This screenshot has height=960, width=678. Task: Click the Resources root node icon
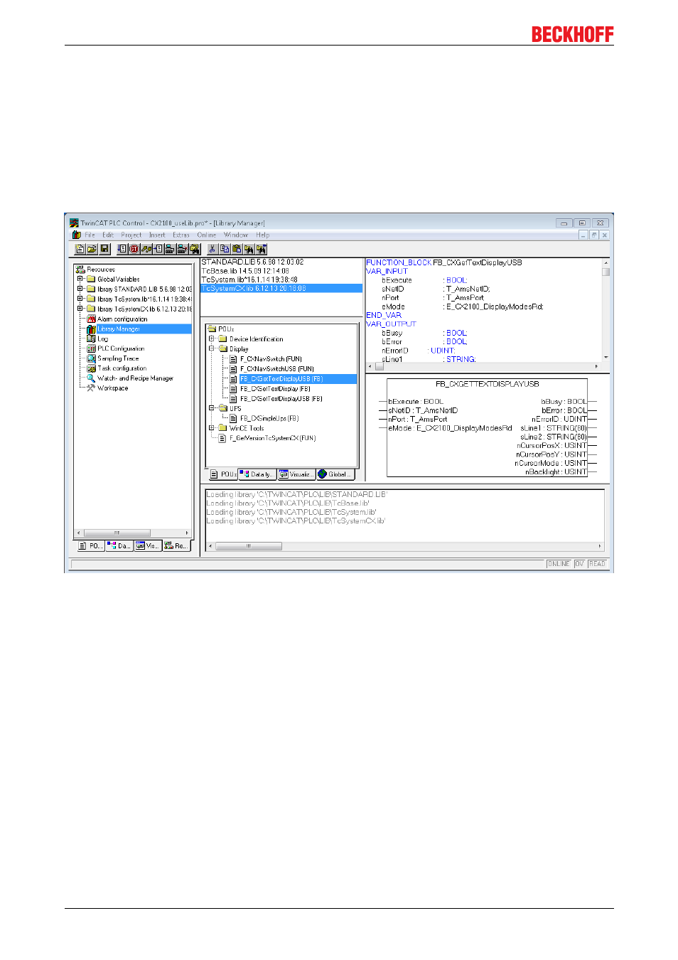point(80,270)
